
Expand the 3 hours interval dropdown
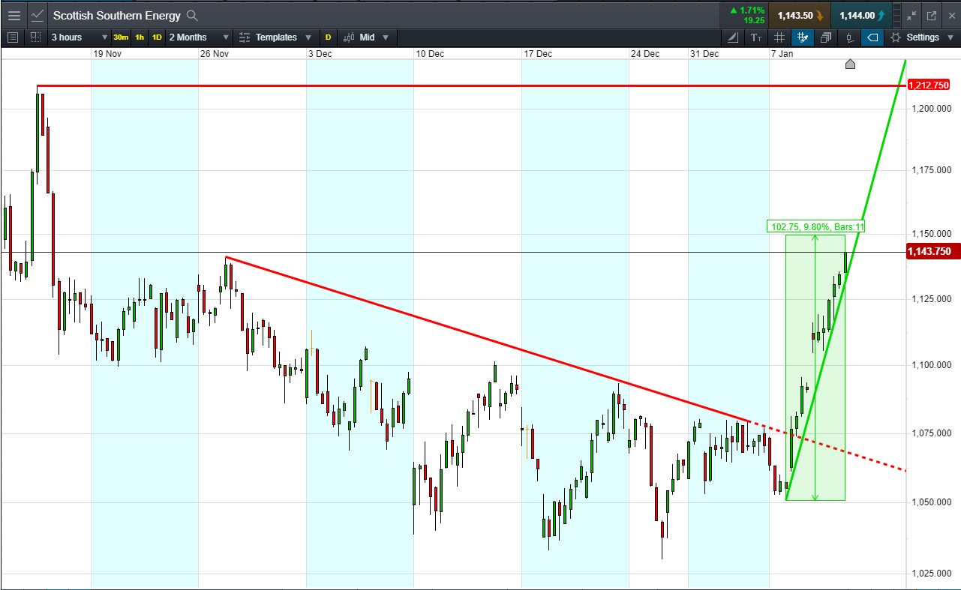coord(80,37)
